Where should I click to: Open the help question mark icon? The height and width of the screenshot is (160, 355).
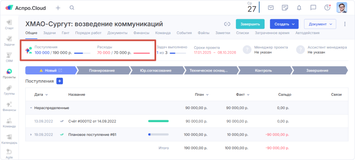point(327,8)
